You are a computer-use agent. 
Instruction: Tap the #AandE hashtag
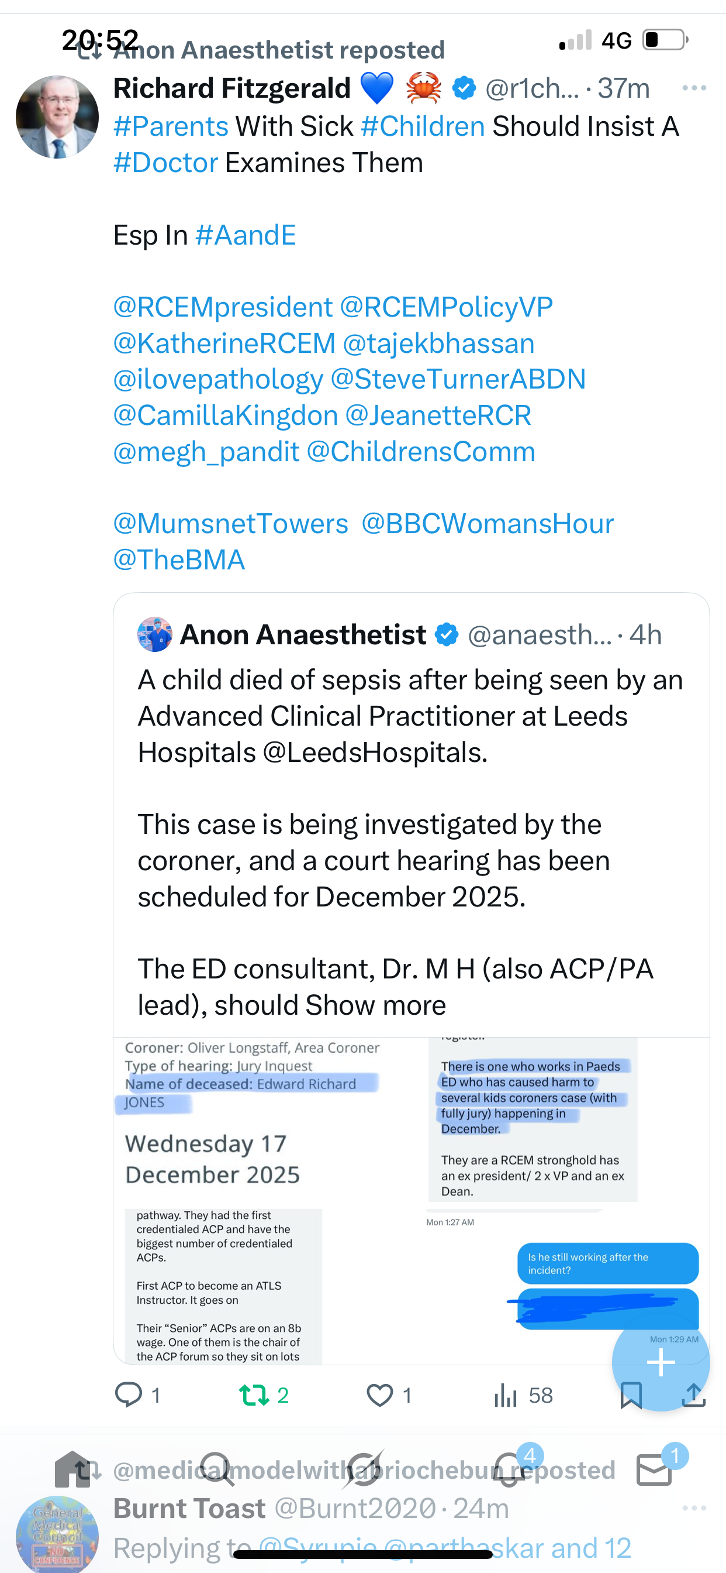tap(246, 235)
